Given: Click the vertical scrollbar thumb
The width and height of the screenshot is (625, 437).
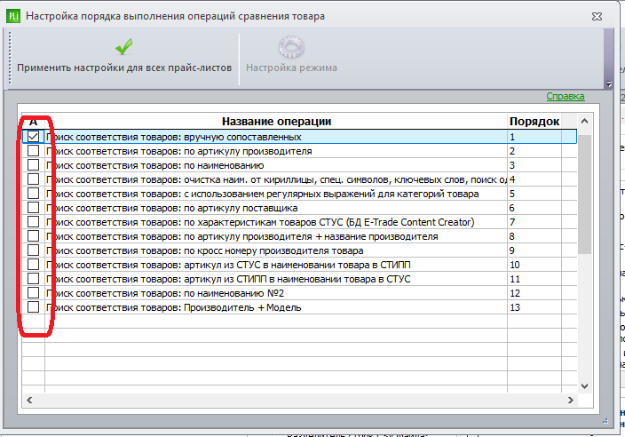Looking at the screenshot, I should (x=584, y=195).
